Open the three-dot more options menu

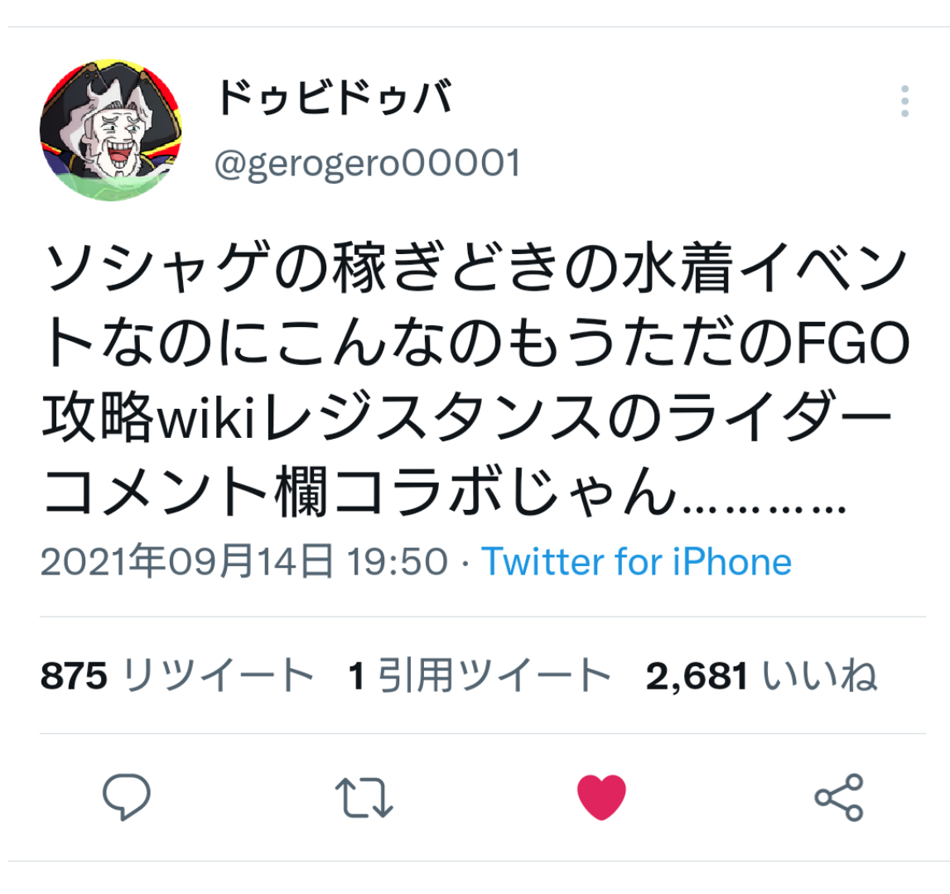[x=904, y=101]
